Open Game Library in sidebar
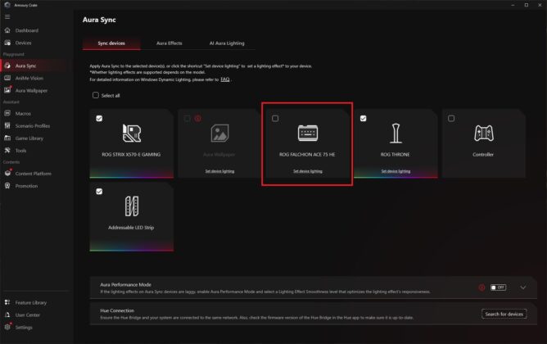The height and width of the screenshot is (344, 547). [x=29, y=138]
